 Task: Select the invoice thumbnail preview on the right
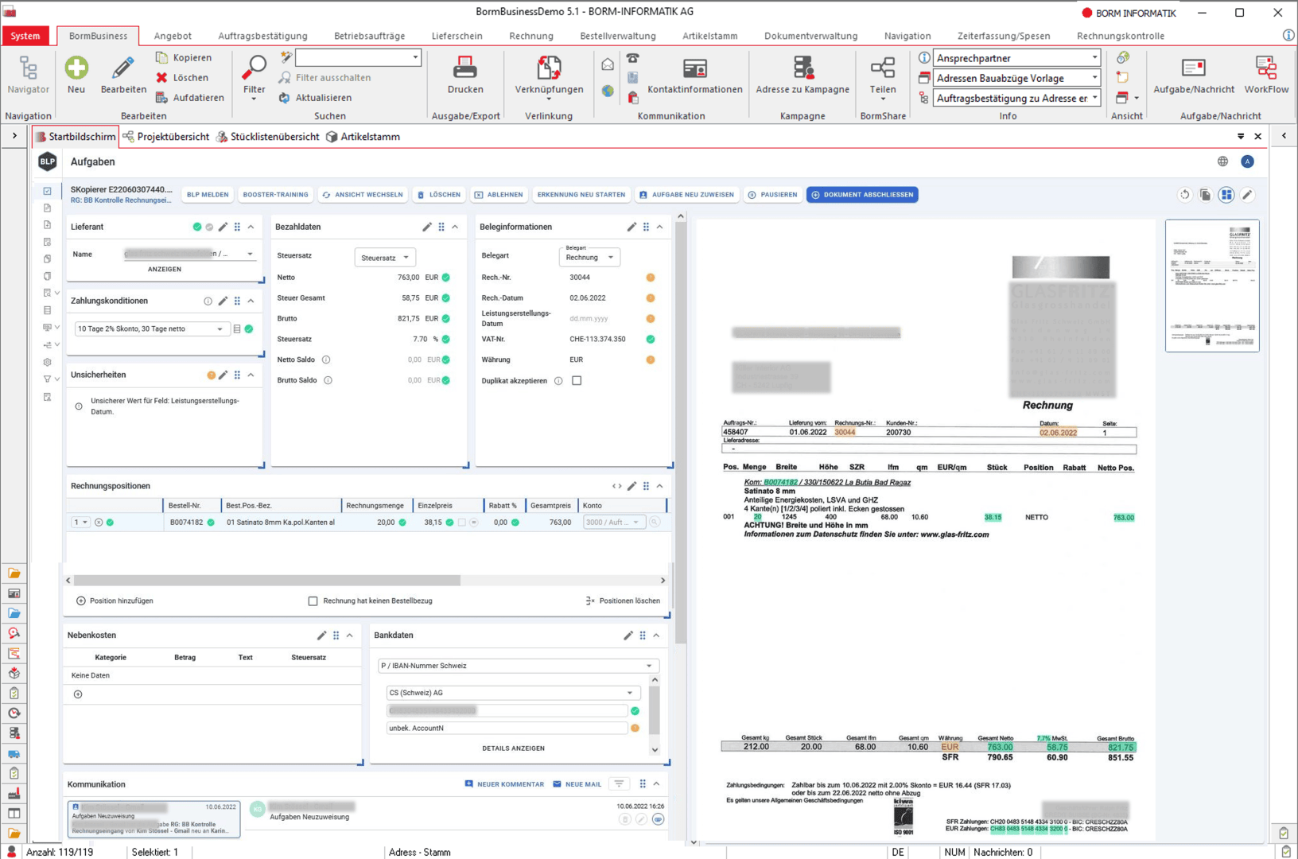(1212, 286)
